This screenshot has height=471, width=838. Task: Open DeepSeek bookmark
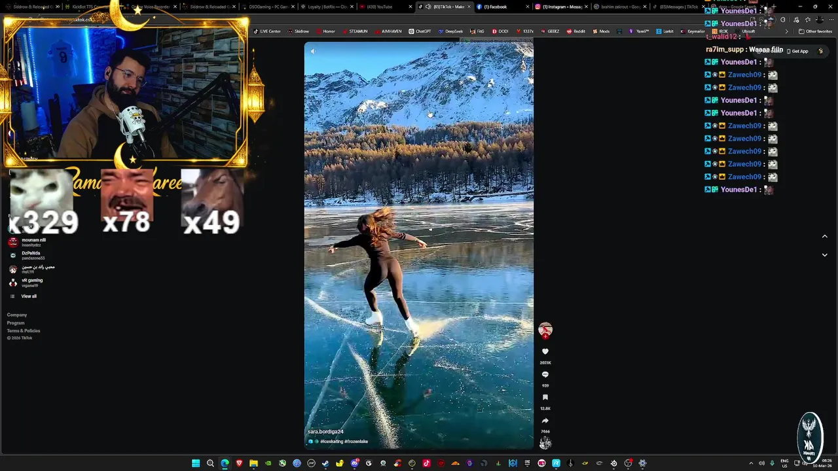(451, 31)
